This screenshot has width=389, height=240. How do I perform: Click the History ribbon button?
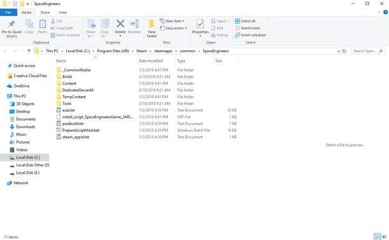click(x=220, y=35)
